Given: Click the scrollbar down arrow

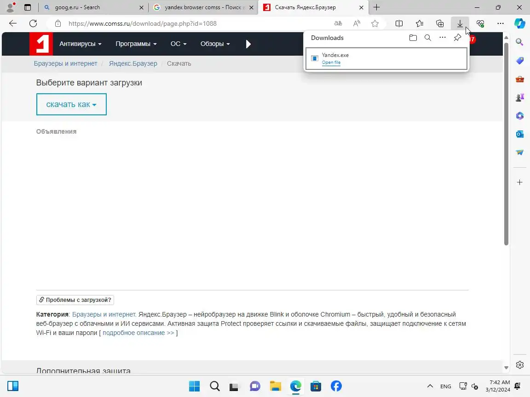Looking at the screenshot, I should pos(506,368).
